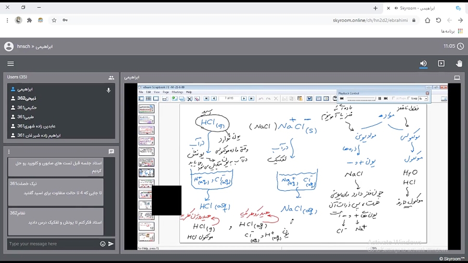Jump to last page in eBeam toolbar

(251, 98)
